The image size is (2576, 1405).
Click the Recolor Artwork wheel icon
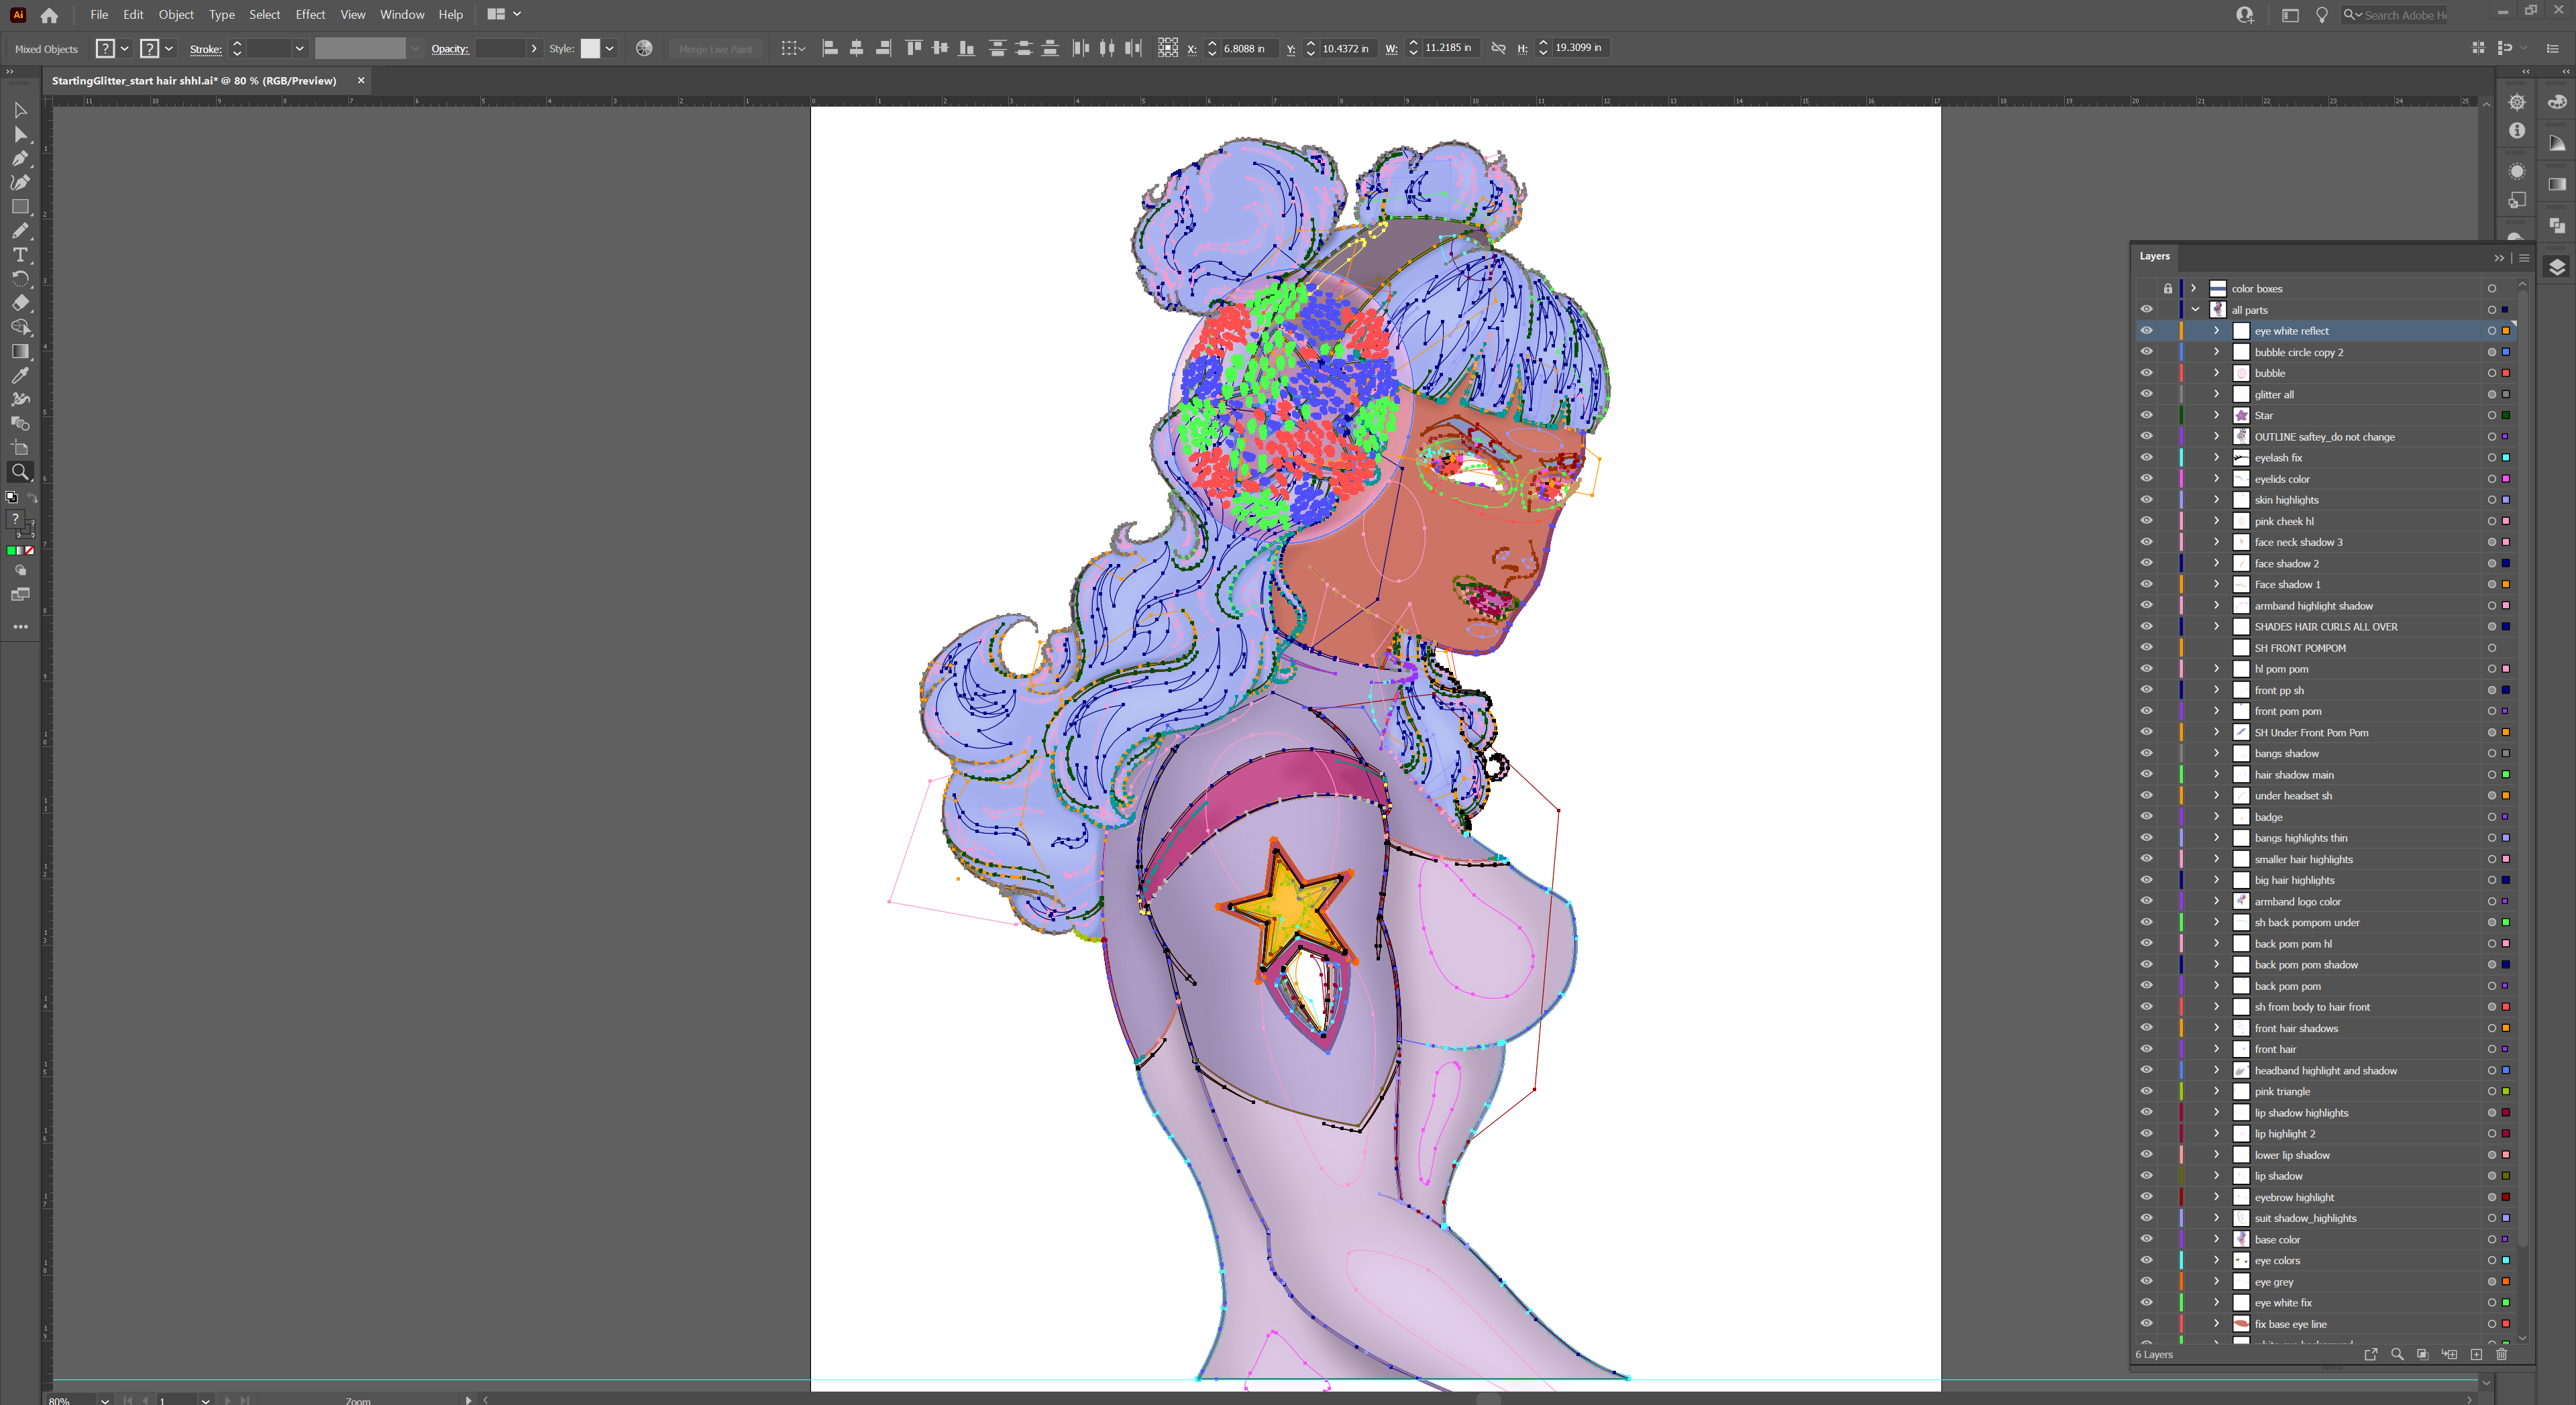pyautogui.click(x=644, y=48)
